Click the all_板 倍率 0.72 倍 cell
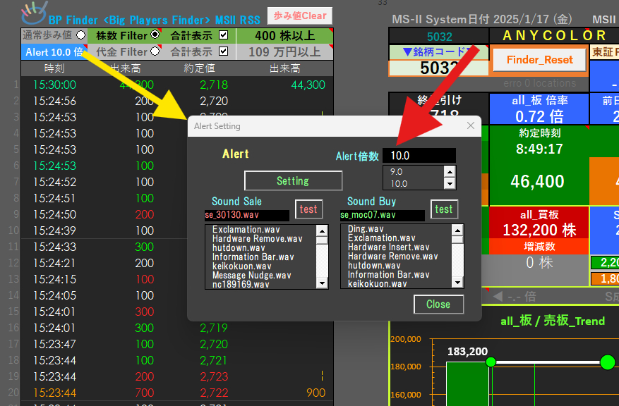 (539, 109)
